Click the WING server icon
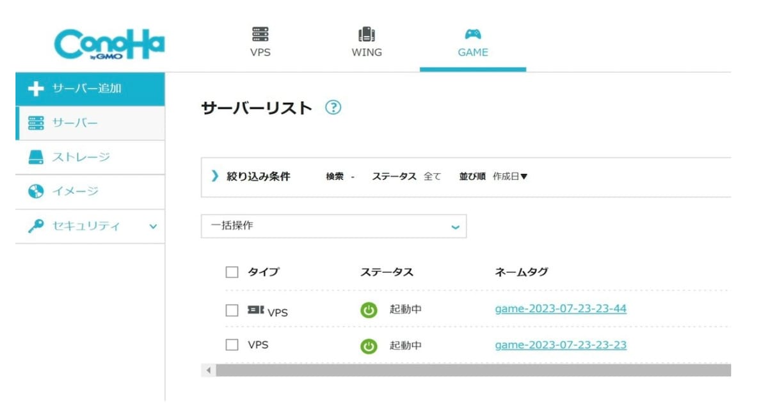Viewport: 768px width, 403px height. pos(367,34)
